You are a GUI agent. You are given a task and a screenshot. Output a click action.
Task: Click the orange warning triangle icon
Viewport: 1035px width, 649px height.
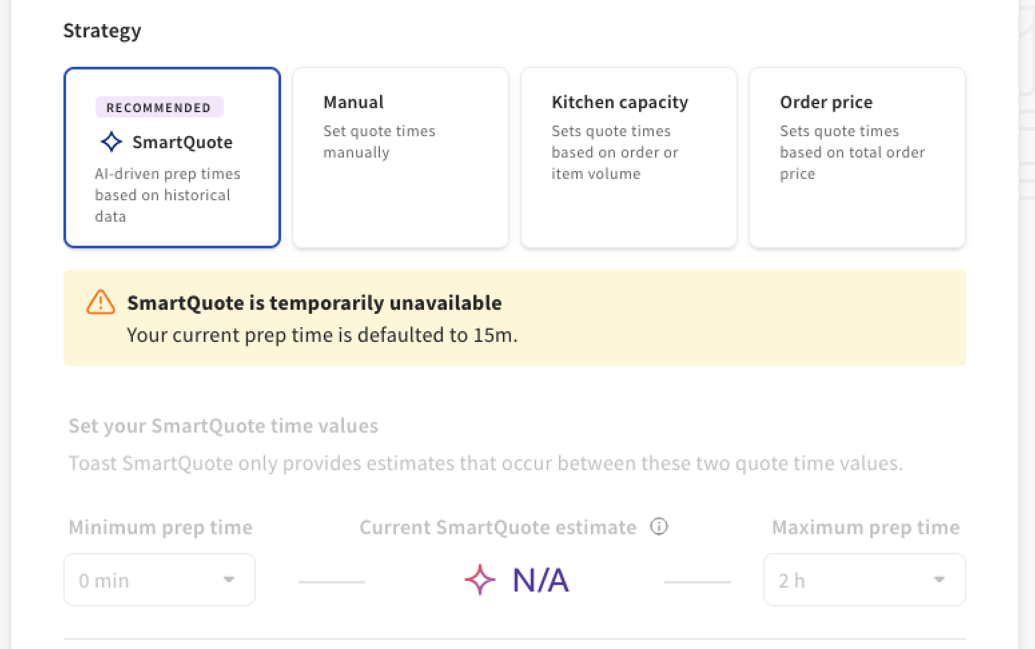click(101, 302)
